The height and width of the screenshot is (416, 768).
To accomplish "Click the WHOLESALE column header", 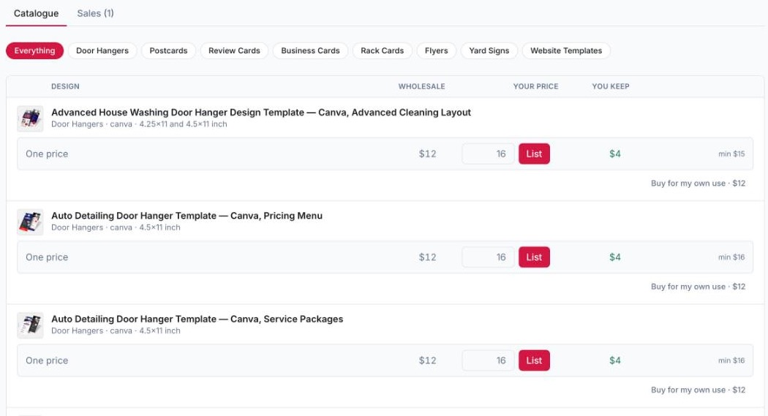I will (422, 86).
